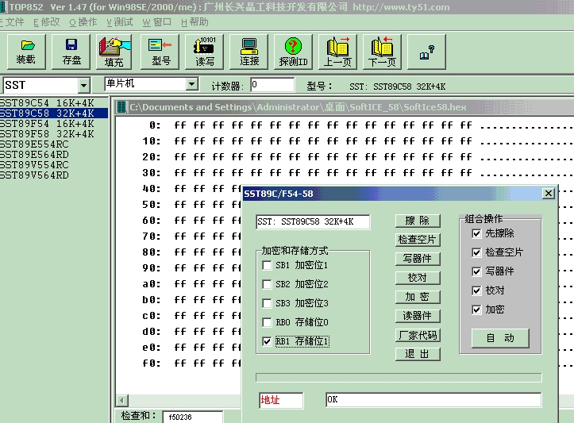This screenshot has width=574, height=423.
Task: Open the 单片机 device type dropdown
Action: pos(191,84)
